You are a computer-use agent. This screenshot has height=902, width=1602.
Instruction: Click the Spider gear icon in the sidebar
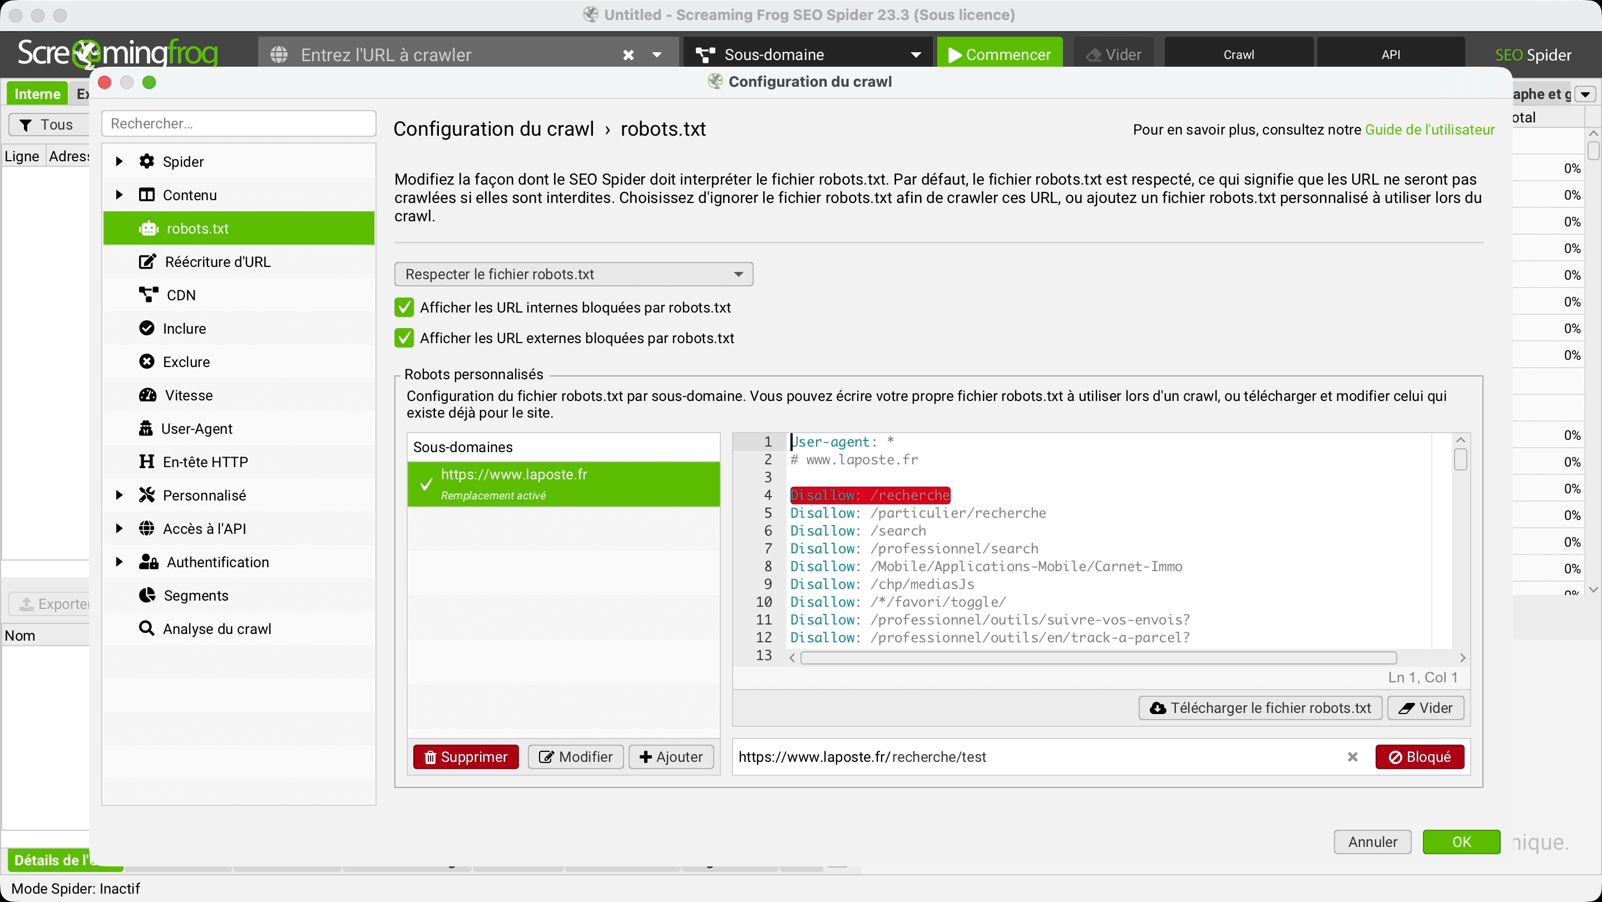147,162
